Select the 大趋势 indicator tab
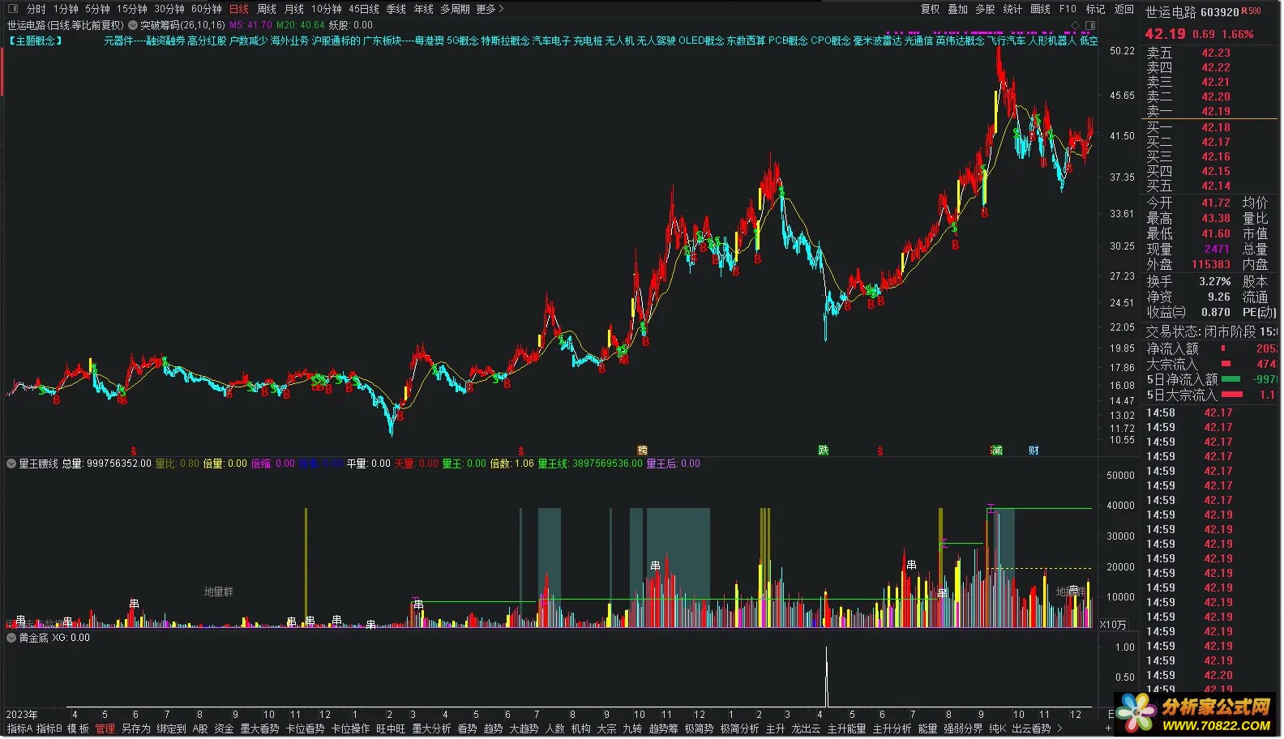 click(524, 728)
